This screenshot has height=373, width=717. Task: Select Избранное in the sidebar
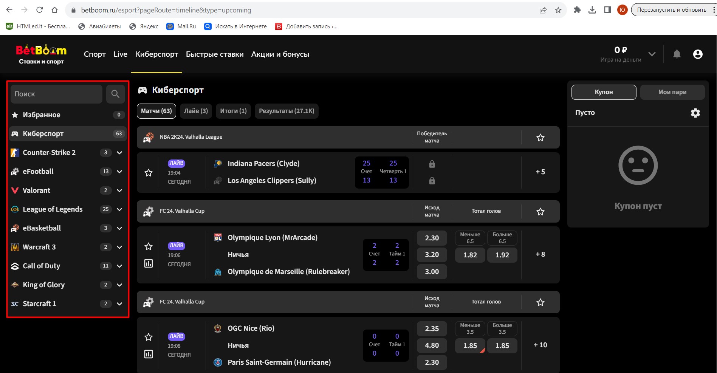pos(42,115)
